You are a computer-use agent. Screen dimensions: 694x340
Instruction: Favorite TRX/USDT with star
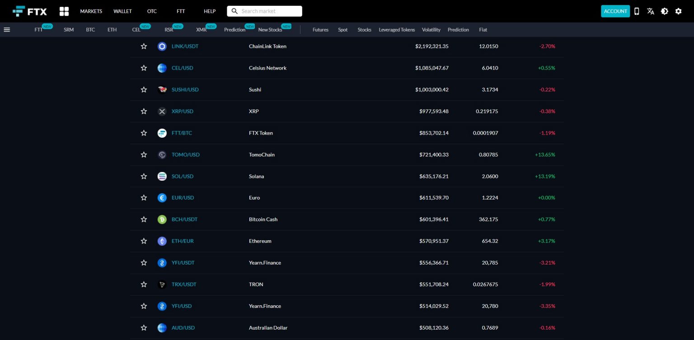(x=144, y=284)
